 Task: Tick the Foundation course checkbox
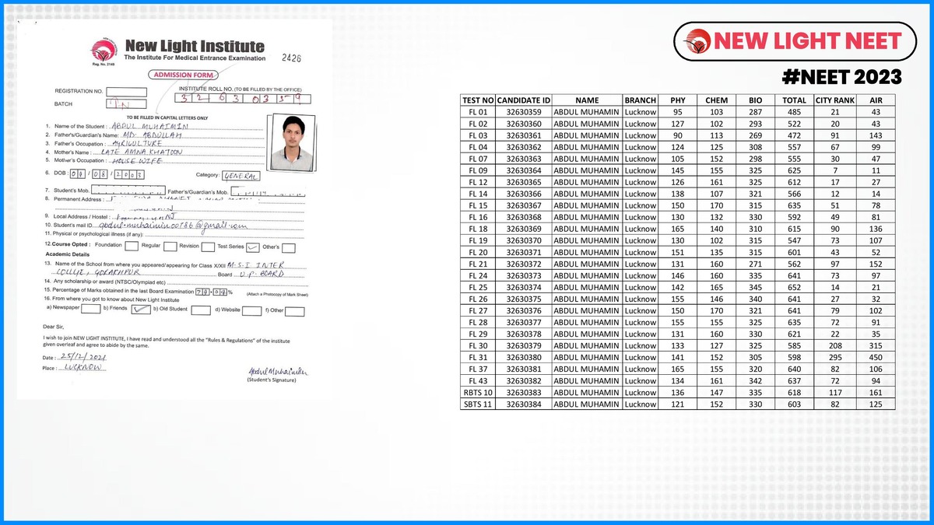click(x=132, y=247)
